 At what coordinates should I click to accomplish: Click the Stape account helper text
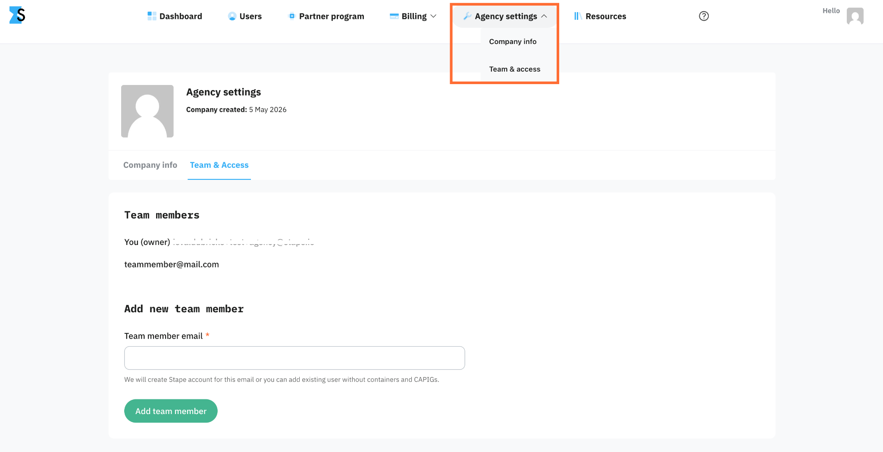click(282, 380)
